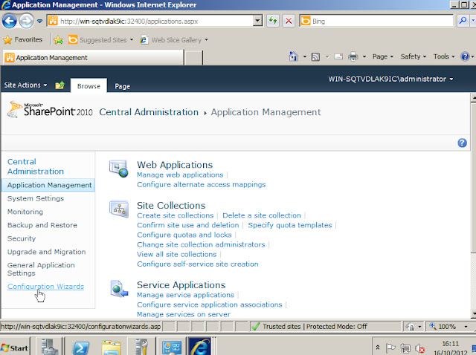The height and width of the screenshot is (355, 476).
Task: Open Windows PowerShell from taskbar
Action: point(80,347)
